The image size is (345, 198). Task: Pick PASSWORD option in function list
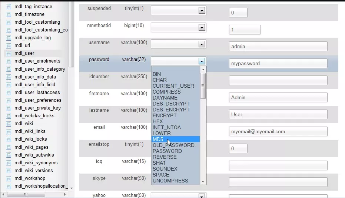coord(167,151)
